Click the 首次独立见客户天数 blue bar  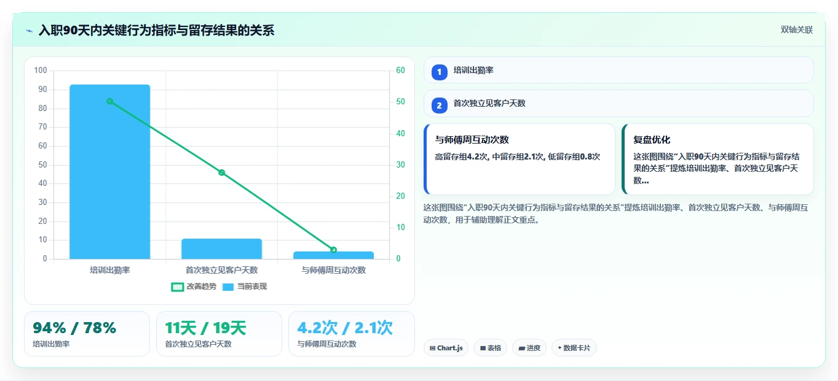coord(221,248)
